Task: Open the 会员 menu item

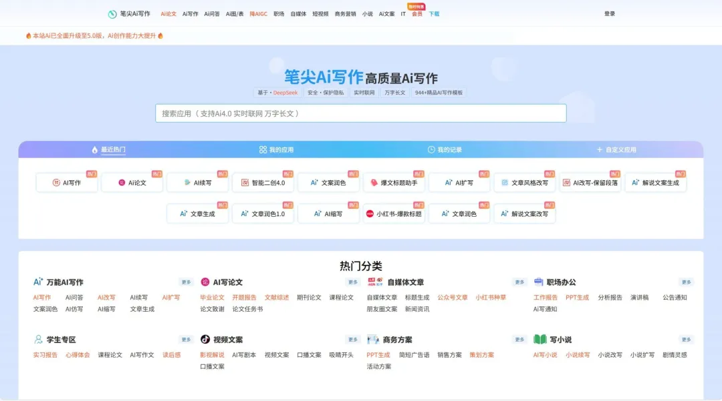Action: point(416,14)
